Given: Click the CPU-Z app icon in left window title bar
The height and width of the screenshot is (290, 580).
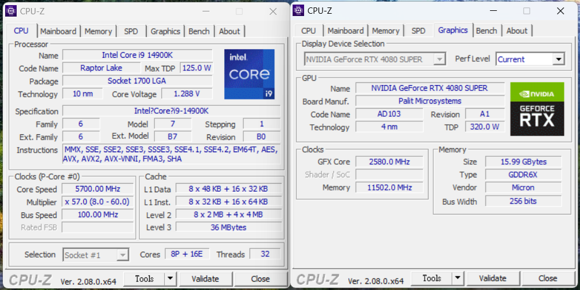Looking at the screenshot, I should click(11, 11).
